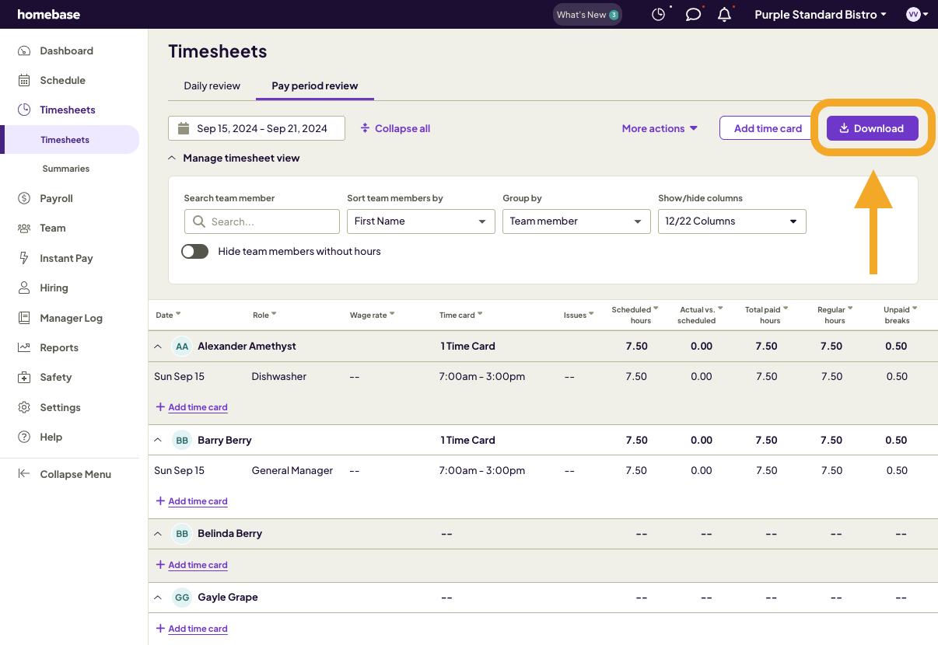This screenshot has width=938, height=645.
Task: Open the chat messages icon
Action: [x=693, y=14]
